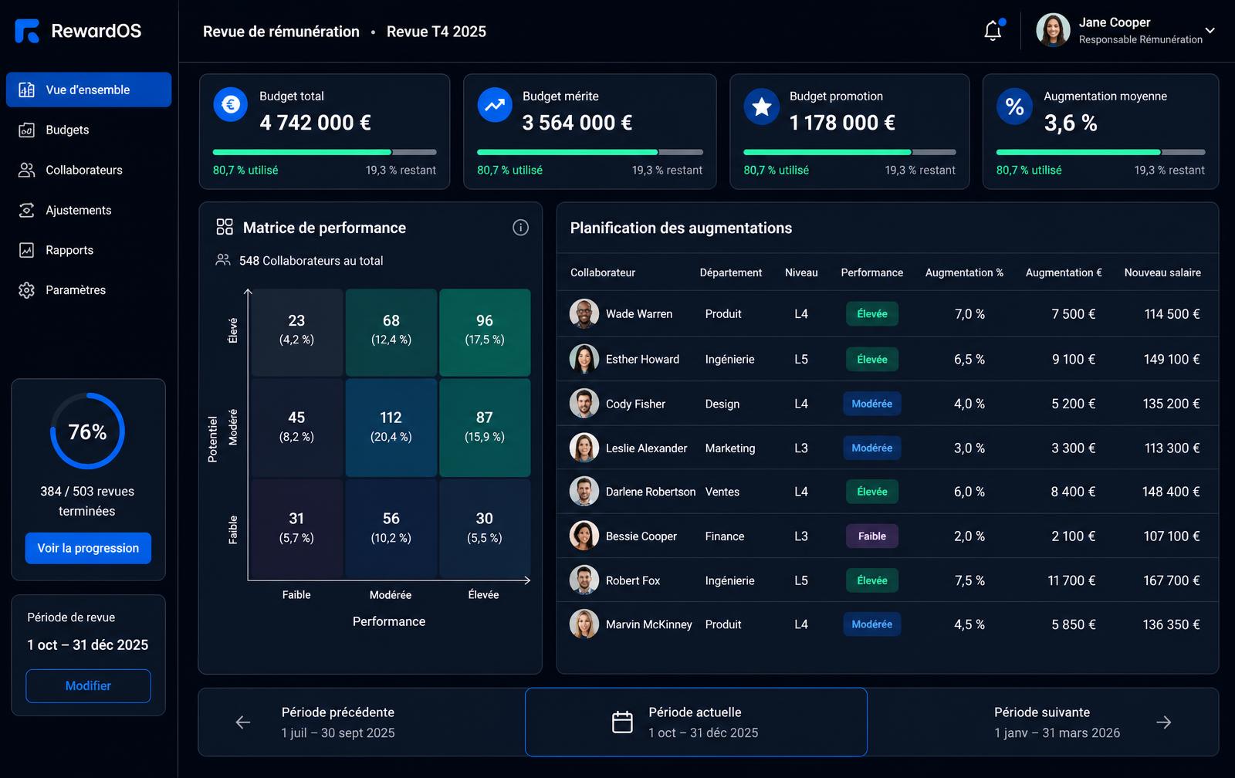Screen dimensions: 1235x778
Task: Click the Budget total progress bar
Action: [325, 152]
